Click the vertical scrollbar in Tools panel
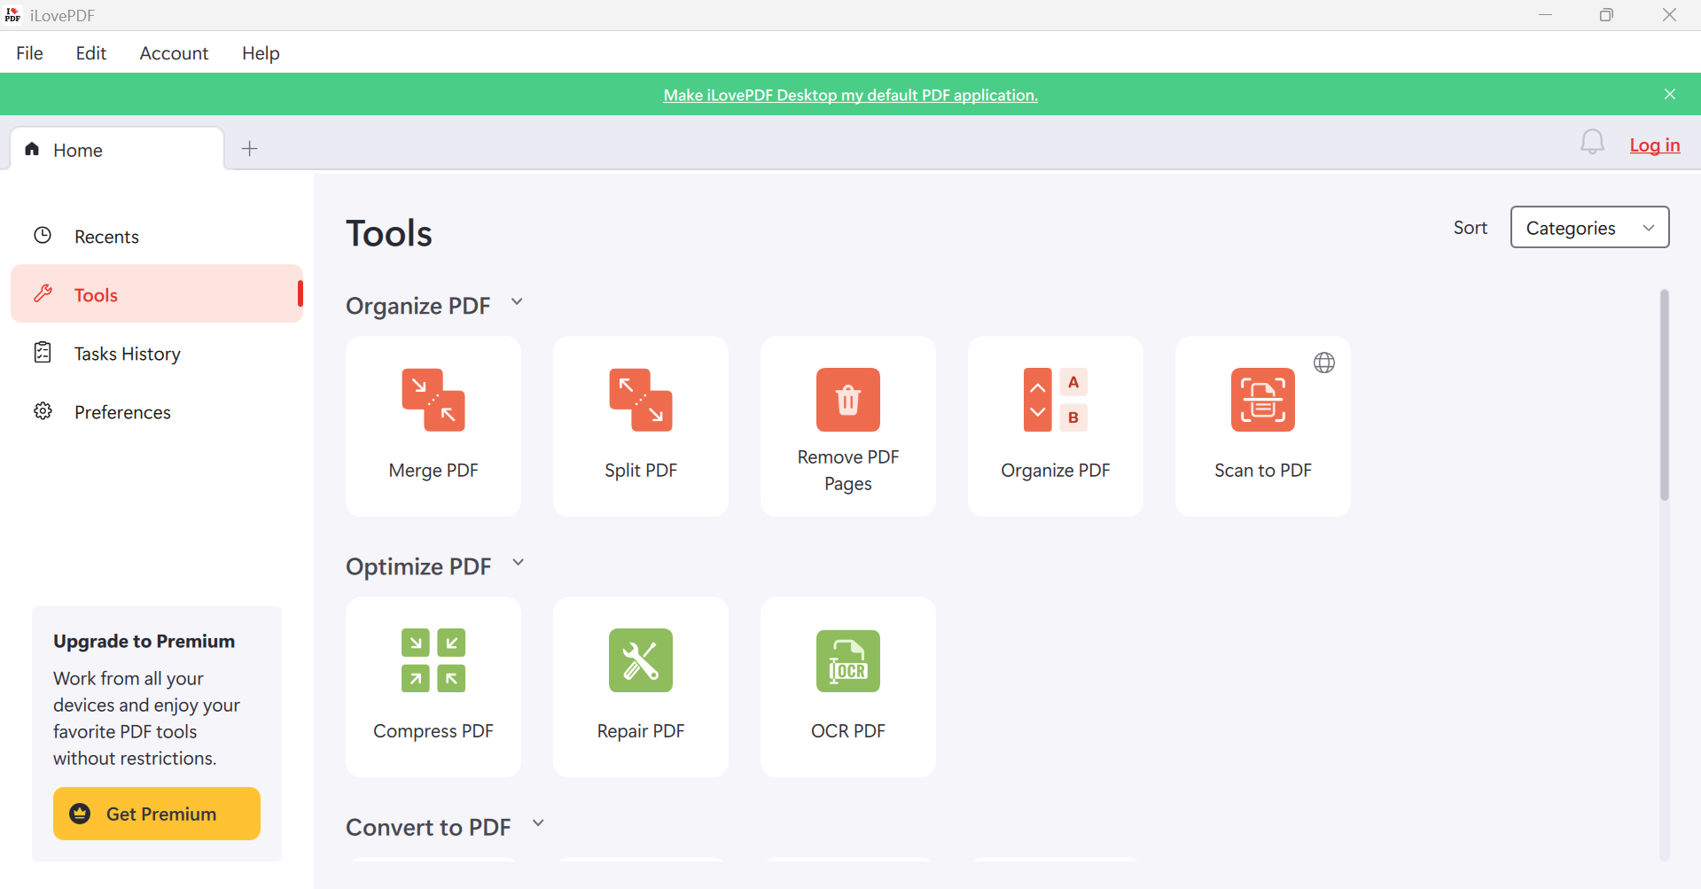Viewport: 1701px width, 889px height. [1665, 395]
